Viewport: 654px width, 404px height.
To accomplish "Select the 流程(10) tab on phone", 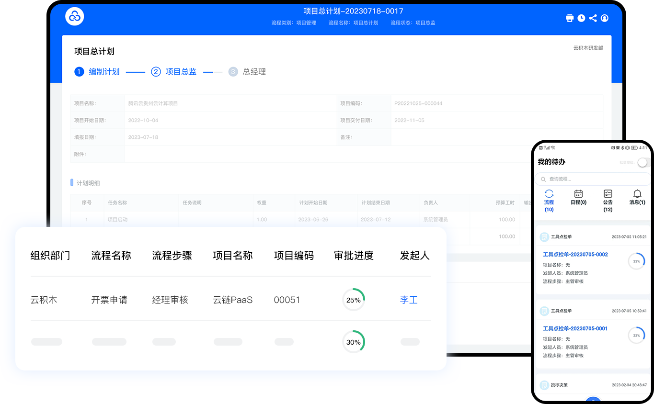I will coord(549,200).
